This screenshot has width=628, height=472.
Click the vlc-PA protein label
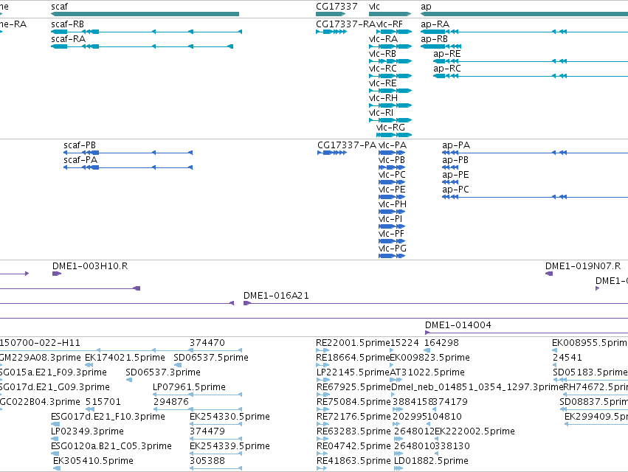tap(393, 145)
